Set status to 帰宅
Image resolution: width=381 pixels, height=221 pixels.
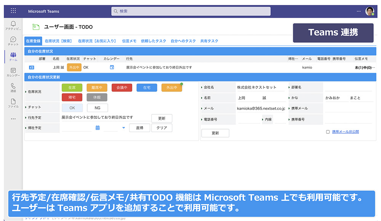coord(72,97)
